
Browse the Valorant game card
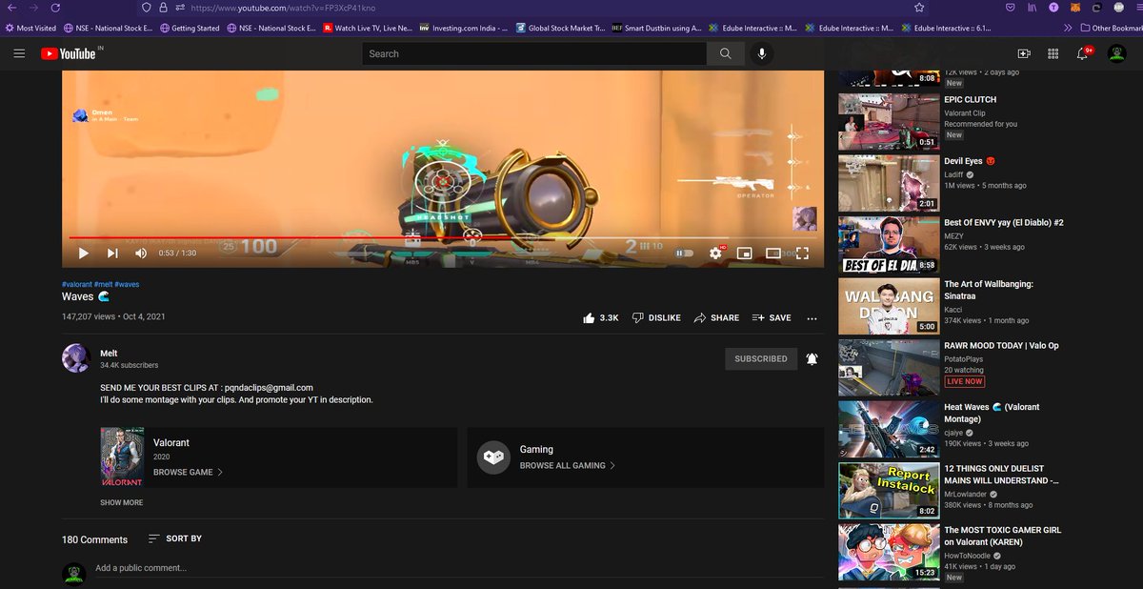tap(279, 457)
